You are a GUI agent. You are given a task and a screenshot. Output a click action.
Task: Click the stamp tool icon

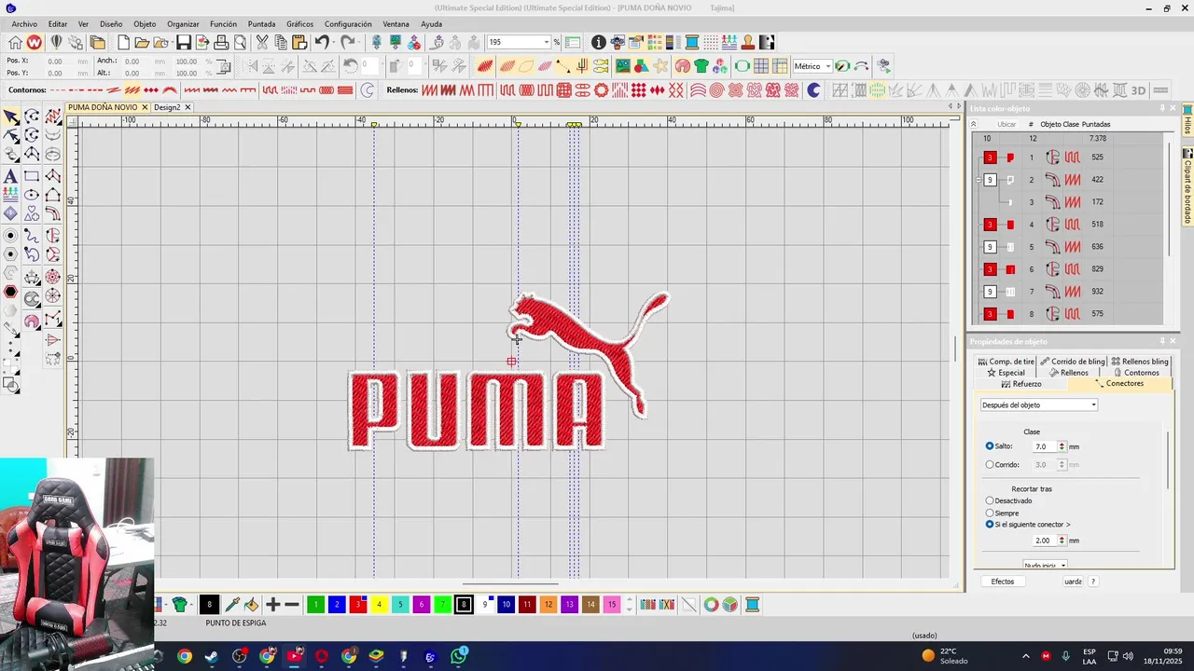[748, 42]
